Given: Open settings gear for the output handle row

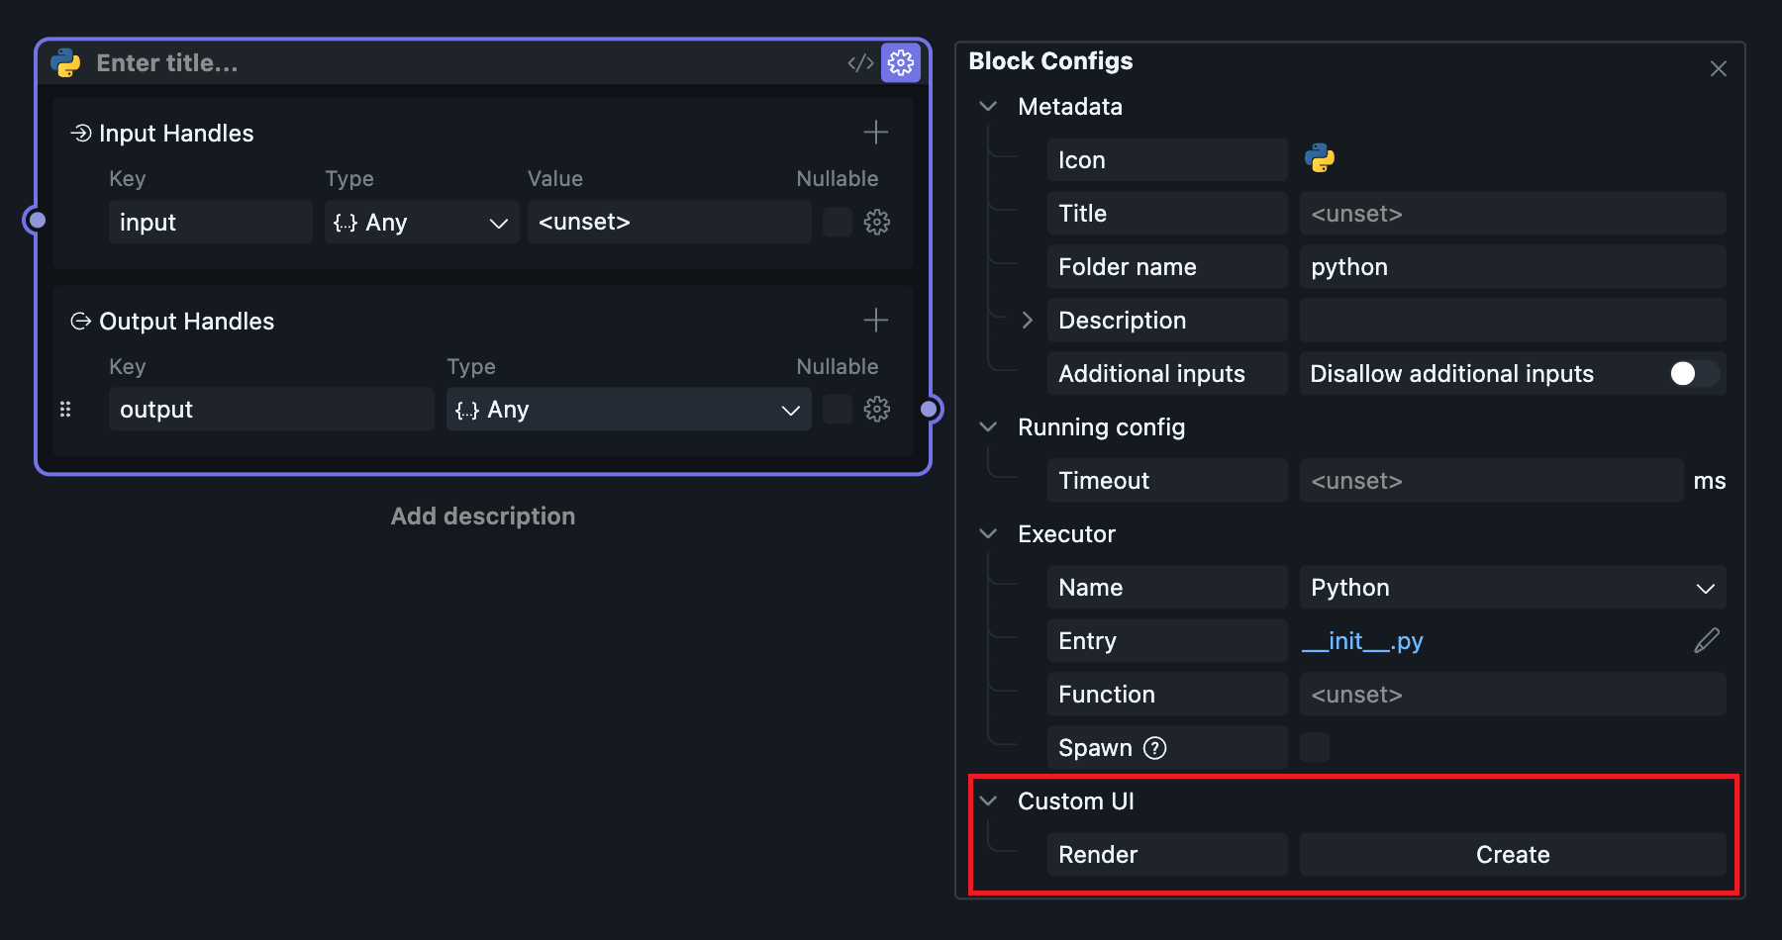Looking at the screenshot, I should coord(877,410).
